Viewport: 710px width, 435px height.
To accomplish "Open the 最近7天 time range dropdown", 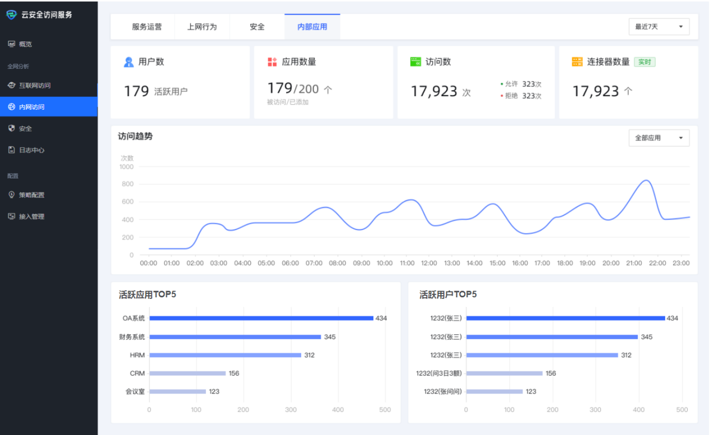I will pyautogui.click(x=659, y=27).
